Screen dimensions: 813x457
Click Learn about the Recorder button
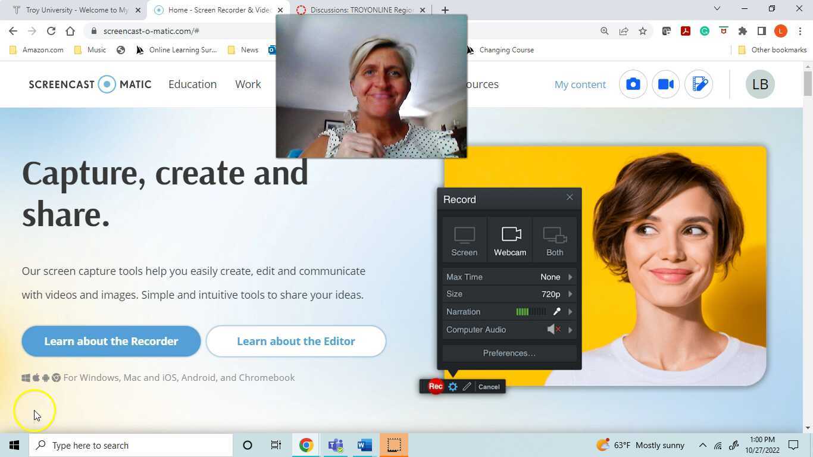click(x=111, y=342)
